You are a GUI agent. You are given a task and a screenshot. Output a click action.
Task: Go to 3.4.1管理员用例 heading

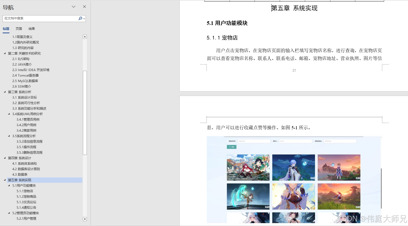(28, 120)
